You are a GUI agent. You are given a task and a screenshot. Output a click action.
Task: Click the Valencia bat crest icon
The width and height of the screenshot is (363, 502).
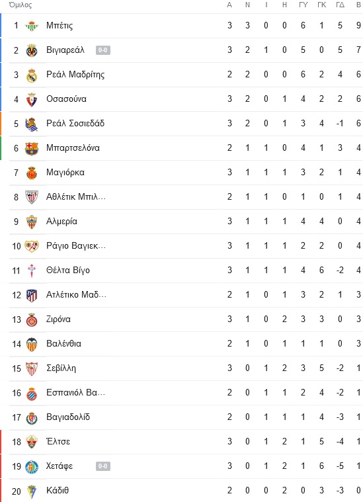point(31,344)
